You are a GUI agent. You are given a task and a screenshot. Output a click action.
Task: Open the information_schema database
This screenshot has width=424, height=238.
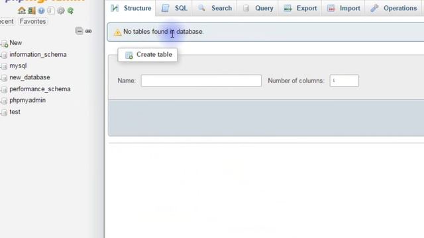pos(38,54)
